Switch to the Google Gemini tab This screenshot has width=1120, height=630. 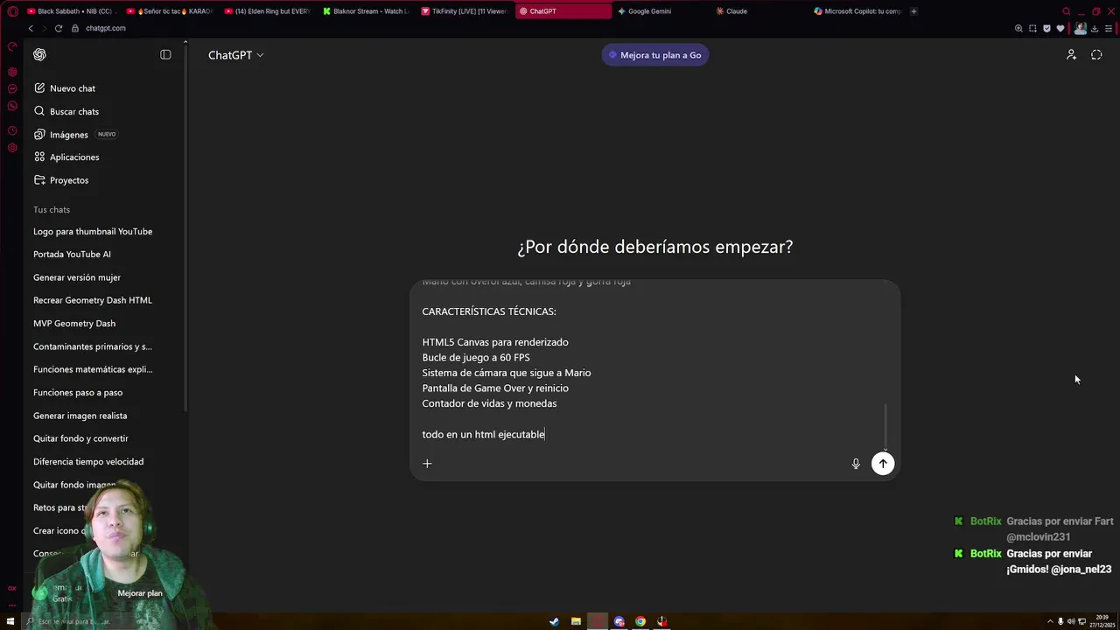[661, 11]
